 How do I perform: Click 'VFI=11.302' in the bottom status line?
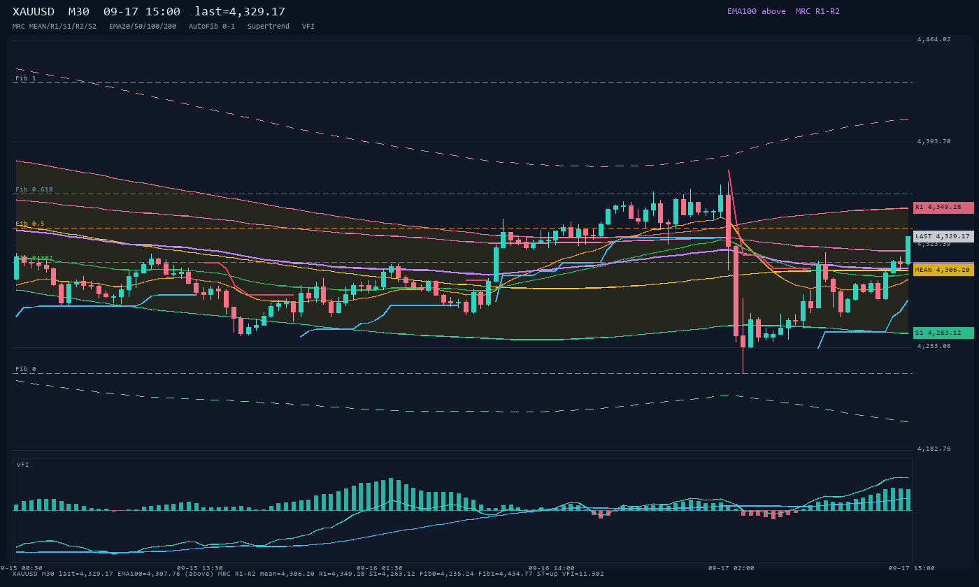pos(583,574)
